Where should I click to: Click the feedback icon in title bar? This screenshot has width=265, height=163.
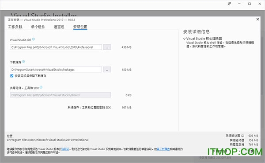(229, 4)
